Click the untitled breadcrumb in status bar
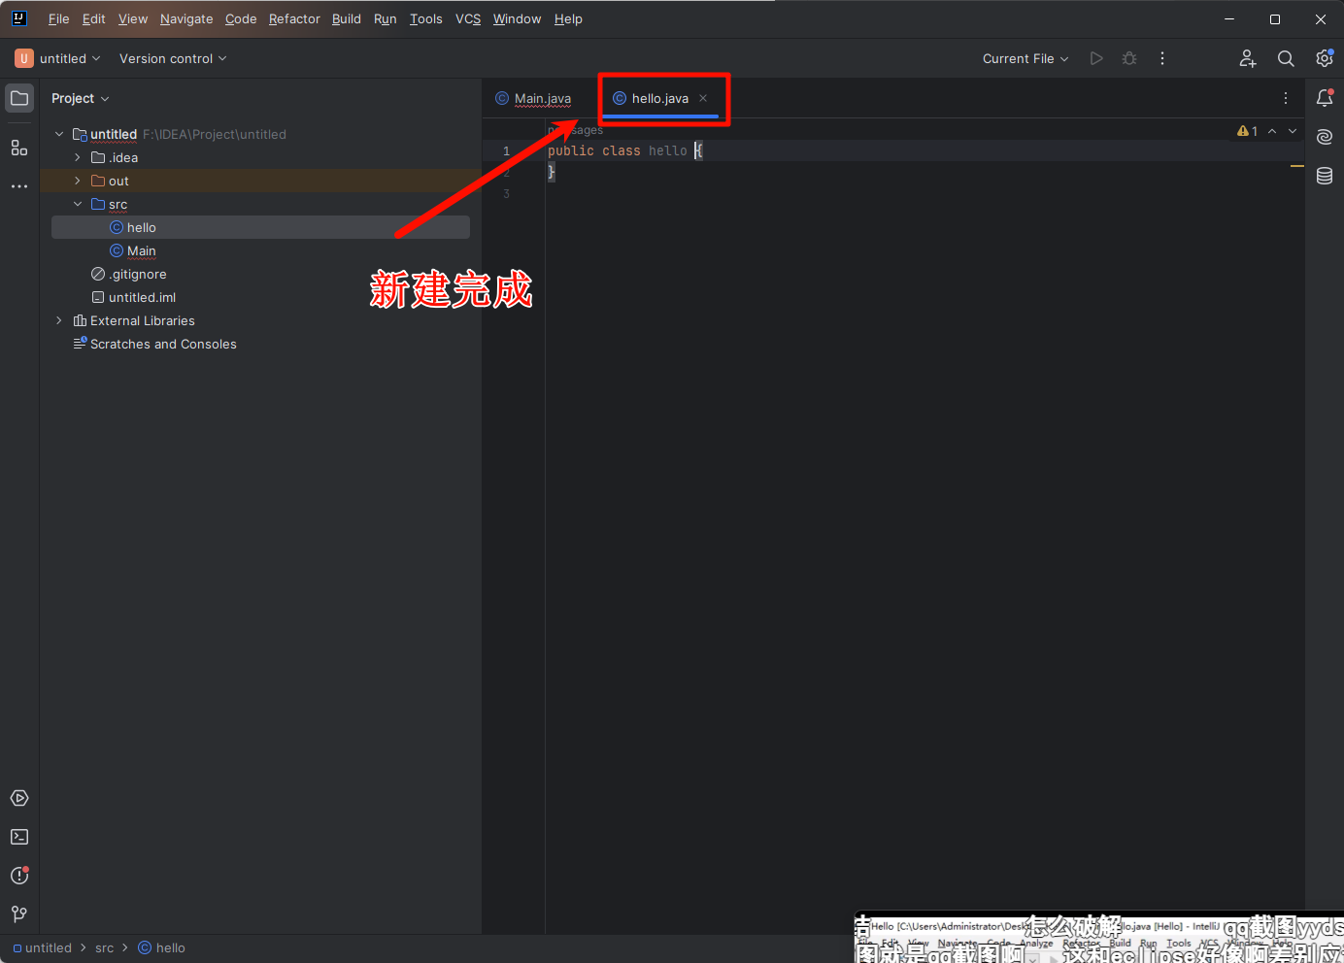The width and height of the screenshot is (1344, 963). [x=43, y=947]
